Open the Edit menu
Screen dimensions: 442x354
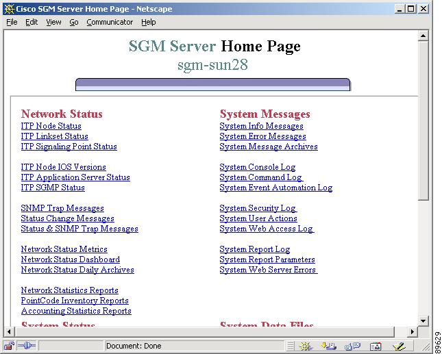32,22
